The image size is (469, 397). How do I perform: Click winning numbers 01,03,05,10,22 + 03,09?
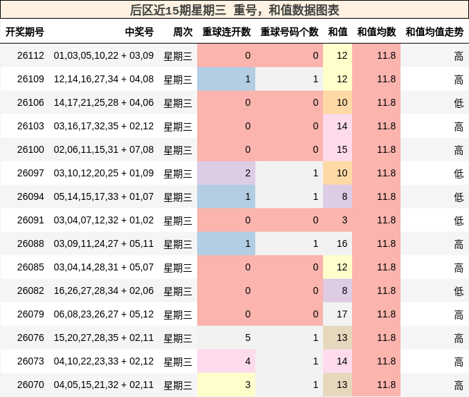click(x=104, y=55)
